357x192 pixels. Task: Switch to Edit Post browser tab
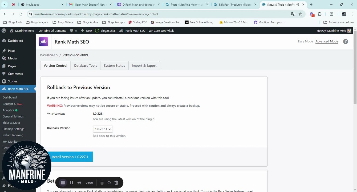(234, 5)
